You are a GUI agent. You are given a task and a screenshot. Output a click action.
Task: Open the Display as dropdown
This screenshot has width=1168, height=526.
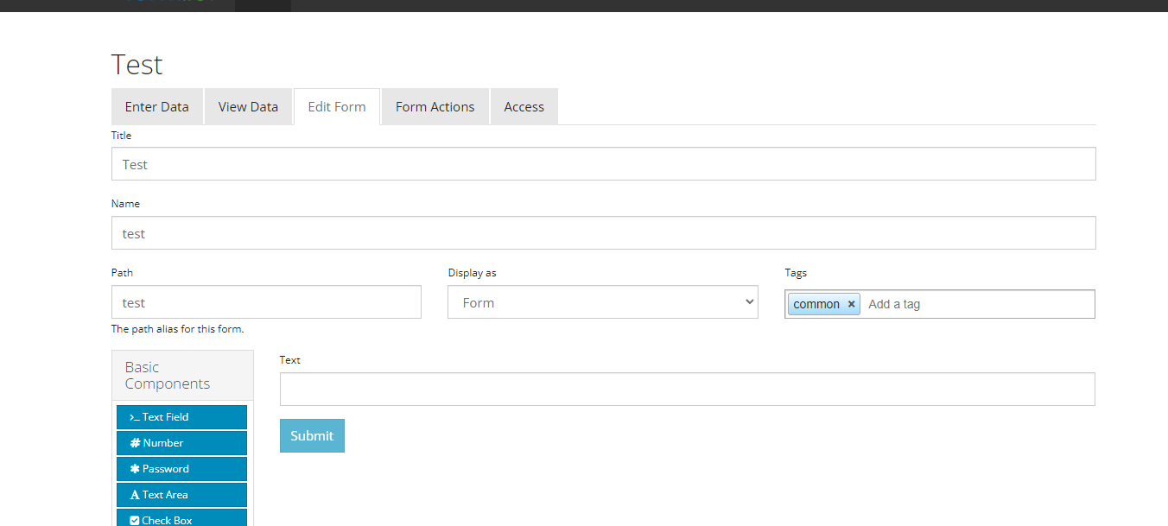point(603,302)
